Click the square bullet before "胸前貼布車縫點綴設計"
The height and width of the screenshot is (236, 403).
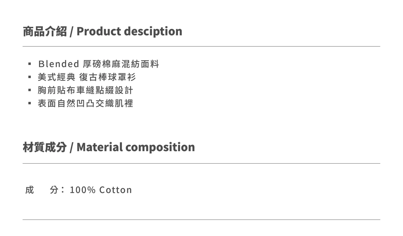coord(30,90)
